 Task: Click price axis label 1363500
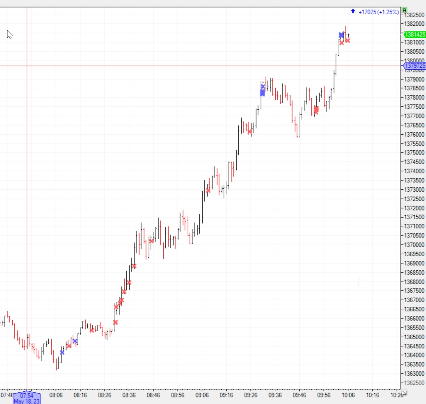414,364
